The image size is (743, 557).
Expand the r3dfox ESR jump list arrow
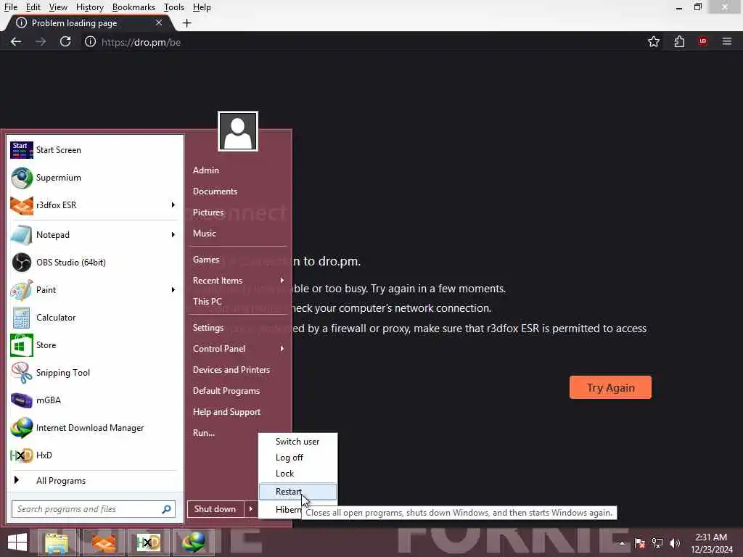point(173,205)
